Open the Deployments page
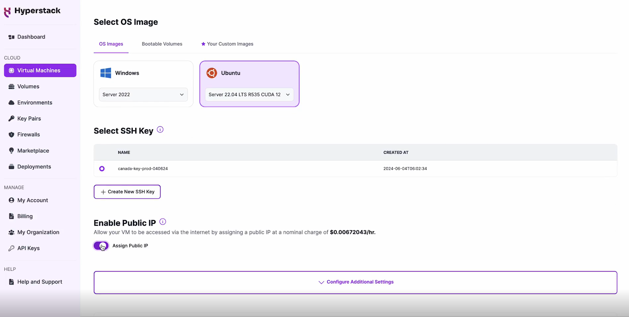 coord(40,167)
